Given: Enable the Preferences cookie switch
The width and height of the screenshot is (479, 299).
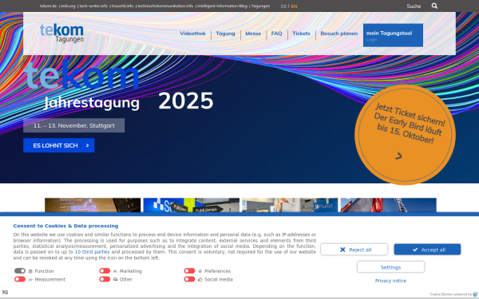Looking at the screenshot, I should click(189, 271).
